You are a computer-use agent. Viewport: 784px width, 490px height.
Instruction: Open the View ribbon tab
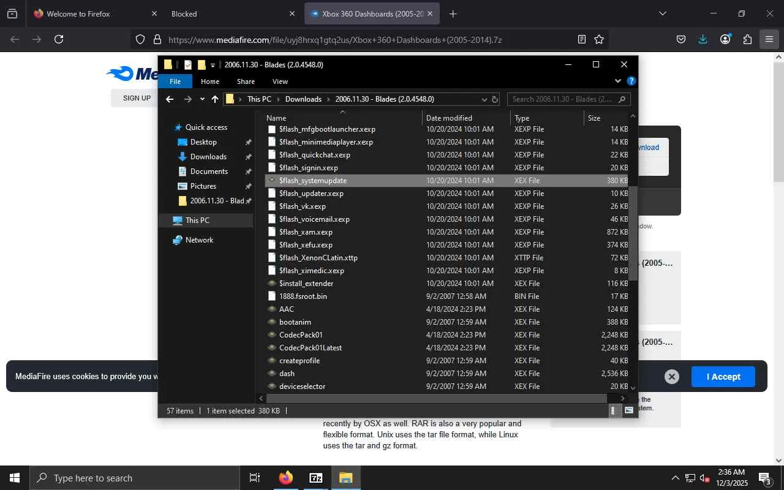pyautogui.click(x=280, y=81)
